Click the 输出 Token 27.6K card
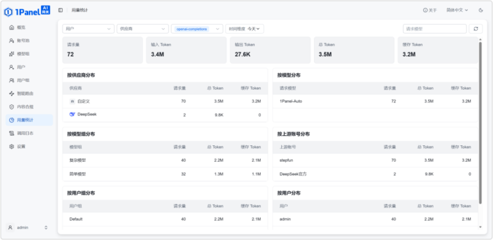 (x=270, y=50)
